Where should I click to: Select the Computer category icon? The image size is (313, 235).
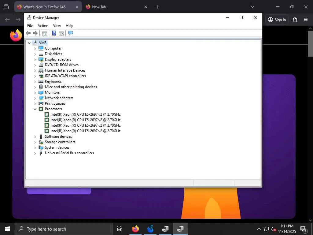point(41,48)
